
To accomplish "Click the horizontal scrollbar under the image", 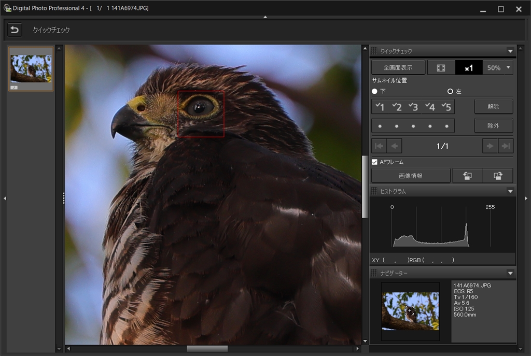I will pos(207,349).
